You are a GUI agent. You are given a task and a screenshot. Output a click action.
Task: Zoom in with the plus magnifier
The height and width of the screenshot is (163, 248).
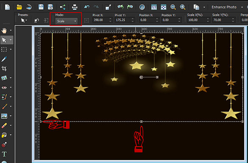click(x=183, y=7)
